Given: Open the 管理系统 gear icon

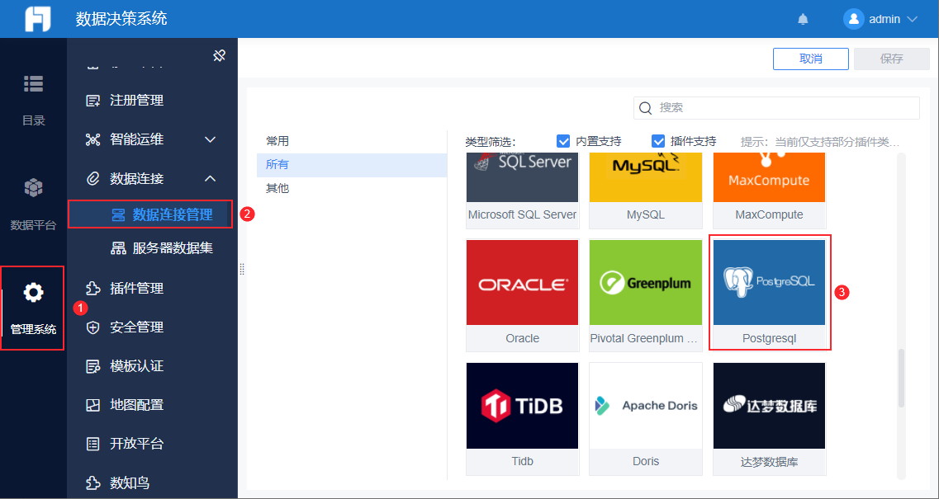Looking at the screenshot, I should click(33, 293).
